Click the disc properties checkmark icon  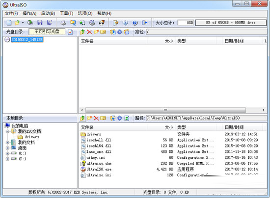[x=70, y=32]
